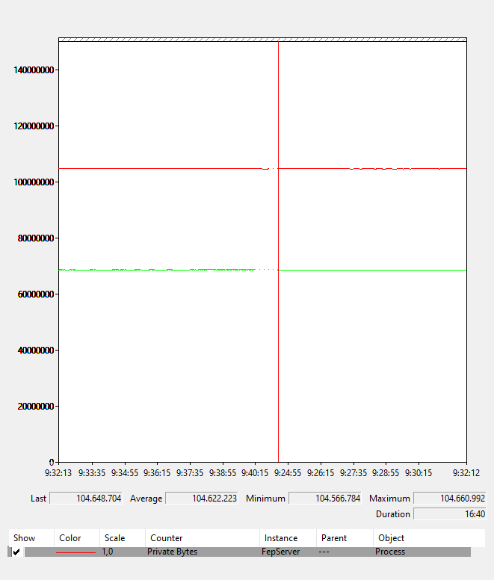The image size is (494, 580).
Task: Click the 80000000 y-axis label
Action: [36, 238]
